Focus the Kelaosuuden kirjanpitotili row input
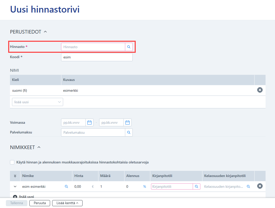 (224, 186)
